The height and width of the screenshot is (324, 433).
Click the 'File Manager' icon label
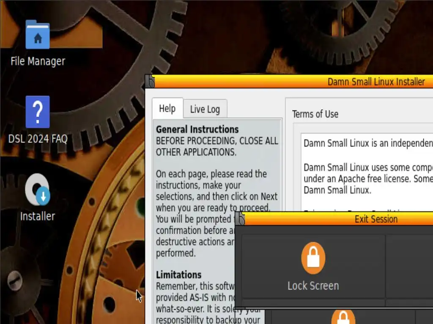(38, 61)
